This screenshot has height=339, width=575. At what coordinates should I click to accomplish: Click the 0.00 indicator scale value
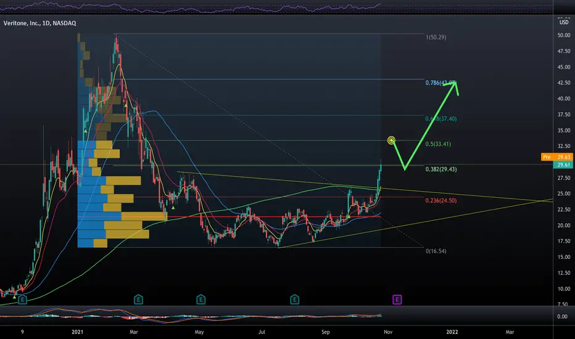(x=562, y=317)
